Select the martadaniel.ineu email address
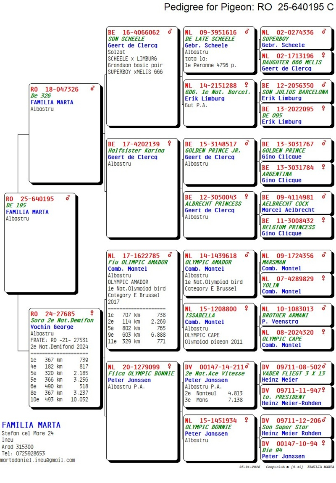This screenshot has height=483, width=336. point(38,460)
